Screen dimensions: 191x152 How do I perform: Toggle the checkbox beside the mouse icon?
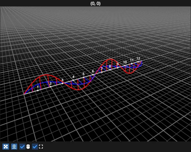pyautogui.click(x=22, y=147)
